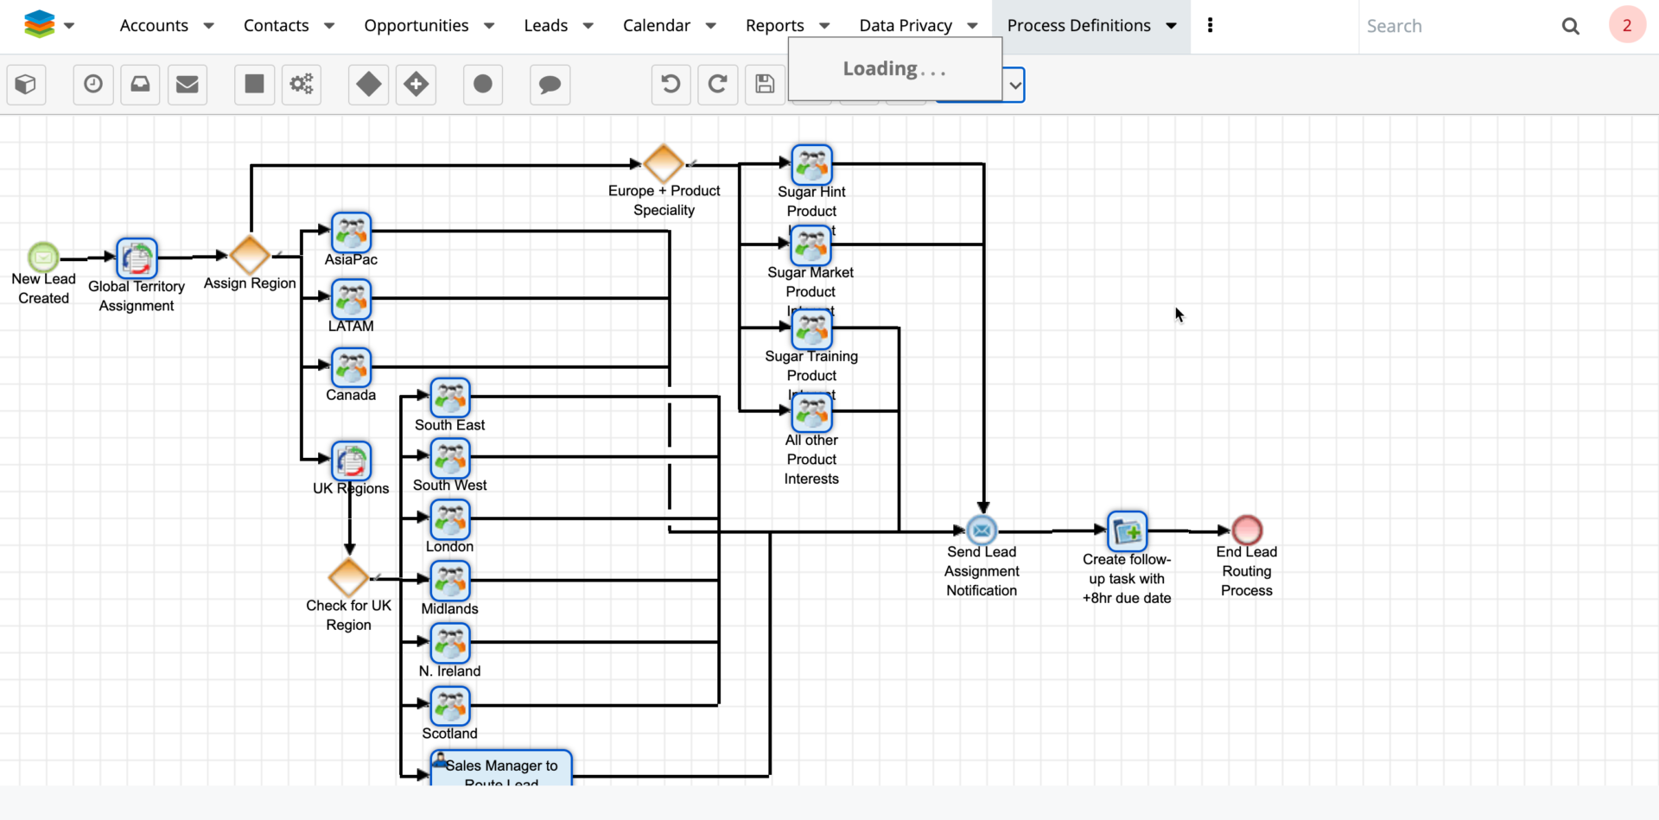The image size is (1659, 820).
Task: Select the AsiaPac assignment node
Action: coord(351,232)
